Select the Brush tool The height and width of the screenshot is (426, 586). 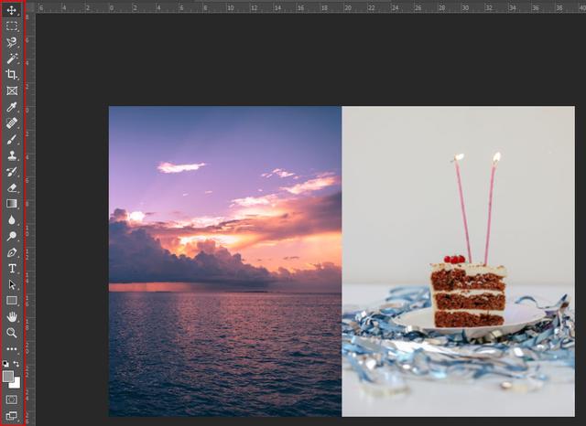[12, 139]
